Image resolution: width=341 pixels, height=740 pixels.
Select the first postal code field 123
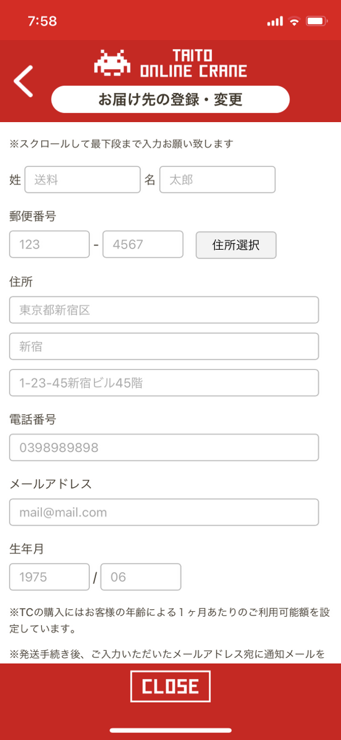tap(49, 244)
